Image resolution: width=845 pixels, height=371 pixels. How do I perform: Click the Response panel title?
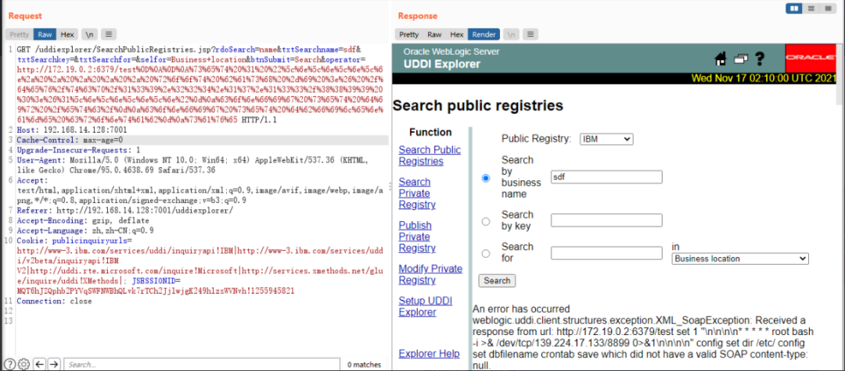[x=418, y=16]
